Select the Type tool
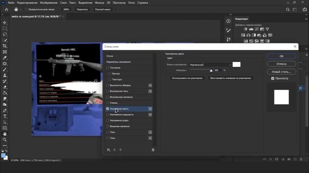Image resolution: width=309 pixels, height=173 pixels. (5, 116)
